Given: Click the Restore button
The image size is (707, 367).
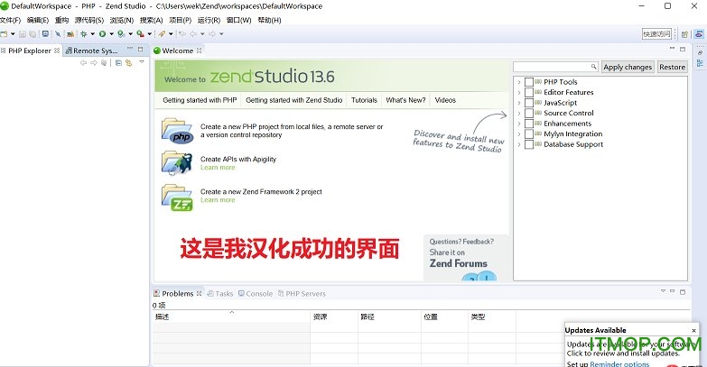Looking at the screenshot, I should tap(673, 67).
